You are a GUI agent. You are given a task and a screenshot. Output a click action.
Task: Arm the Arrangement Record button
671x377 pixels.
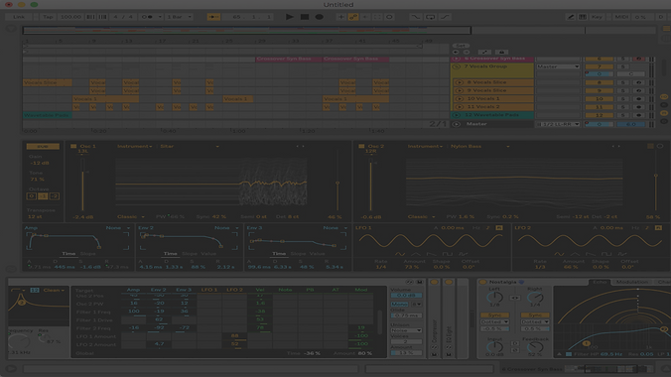pos(320,17)
